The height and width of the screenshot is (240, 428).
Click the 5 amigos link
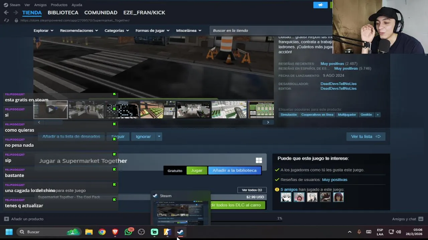point(289,189)
